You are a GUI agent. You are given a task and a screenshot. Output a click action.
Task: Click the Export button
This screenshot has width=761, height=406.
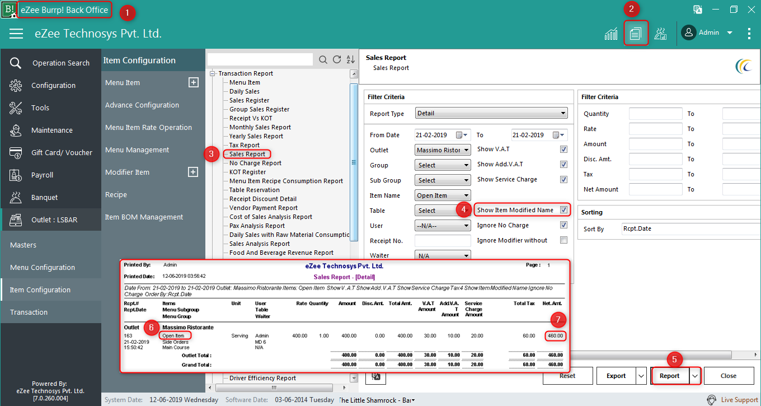pos(616,376)
